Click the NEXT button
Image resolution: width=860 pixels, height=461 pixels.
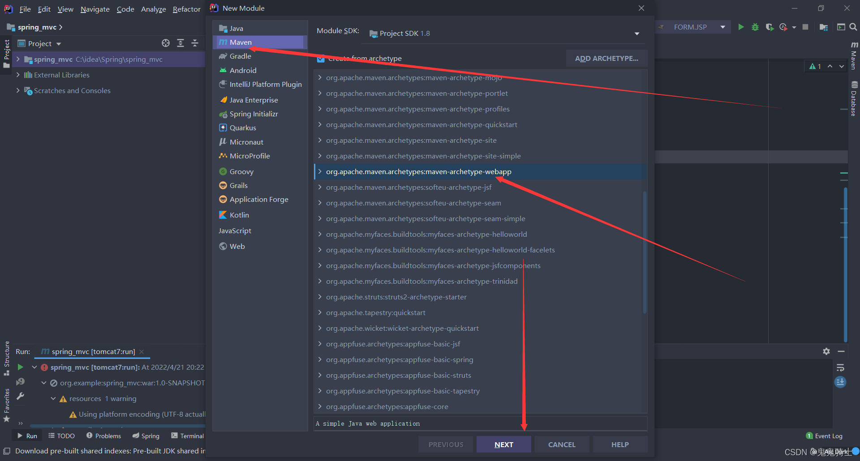coord(504,444)
